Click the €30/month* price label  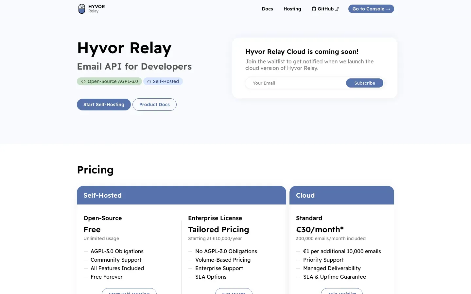tap(320, 230)
